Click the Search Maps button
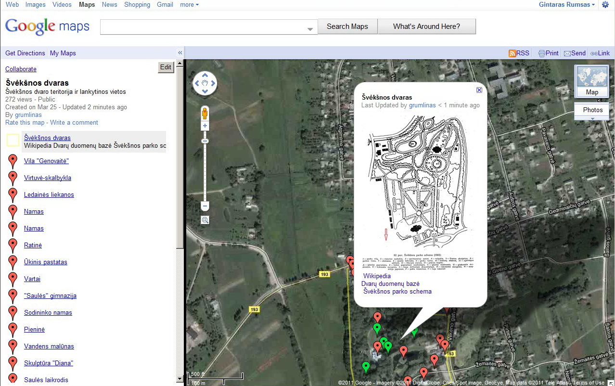Screen dimensions: 615x386 pos(347,26)
